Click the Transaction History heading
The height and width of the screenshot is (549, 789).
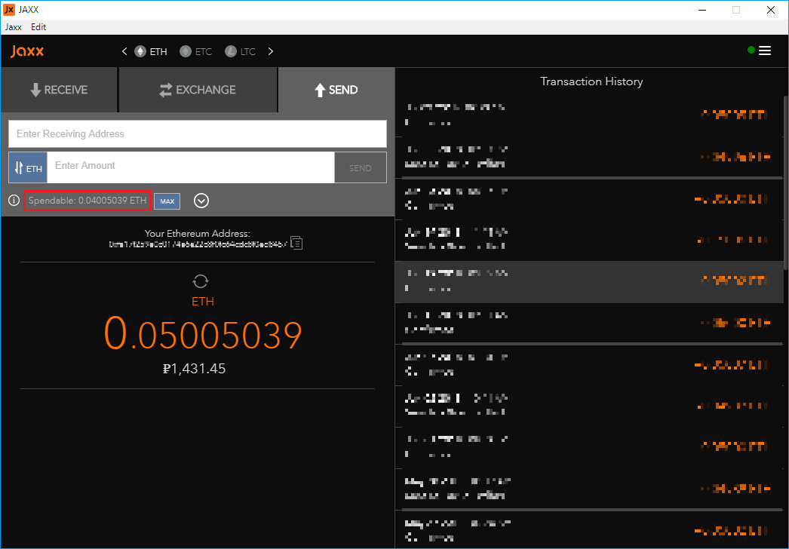pos(591,81)
